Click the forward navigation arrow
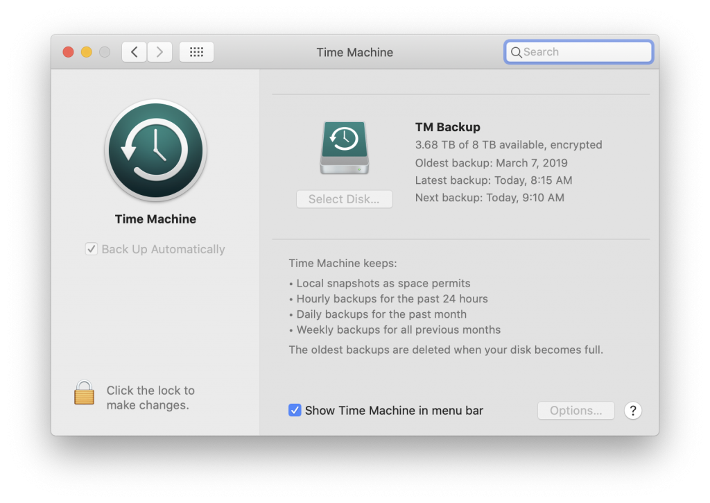 (159, 51)
